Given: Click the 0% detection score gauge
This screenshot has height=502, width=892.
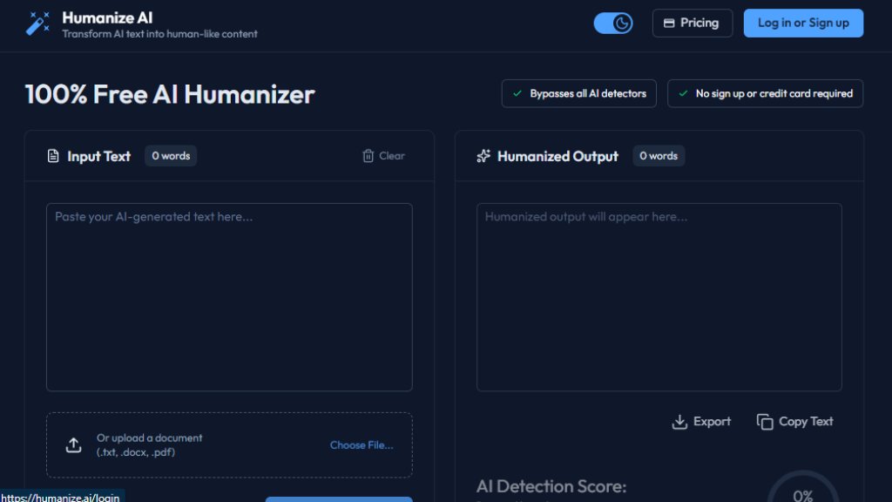Looking at the screenshot, I should coord(802,486).
